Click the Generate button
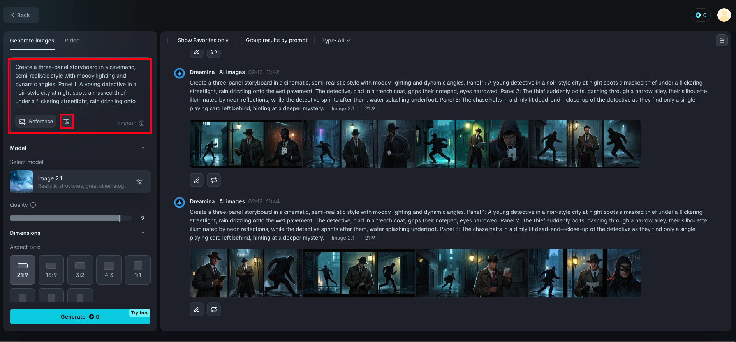 [x=80, y=317]
